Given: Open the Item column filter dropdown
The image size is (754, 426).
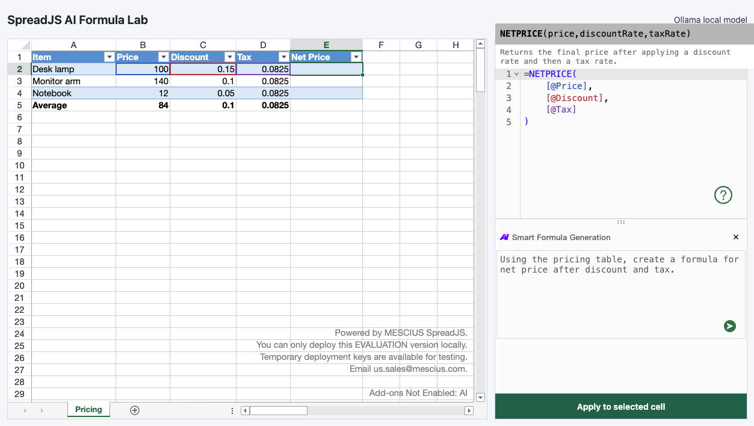Looking at the screenshot, I should (109, 57).
